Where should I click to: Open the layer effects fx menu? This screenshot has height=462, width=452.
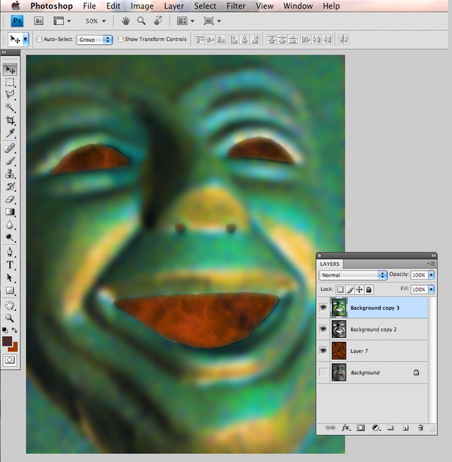(346, 428)
